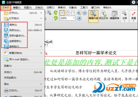Screen dimensions: 138x97
Task: Toggle the 编辑内容 tool
Action: coord(93,16)
